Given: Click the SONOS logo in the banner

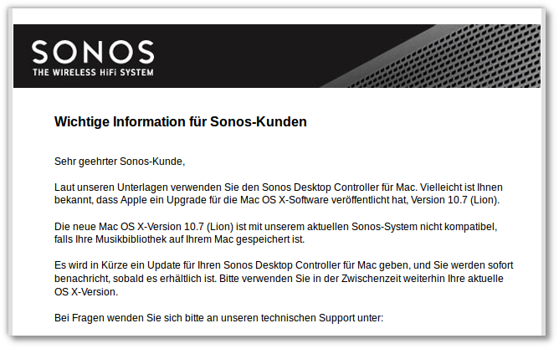Looking at the screenshot, I should [x=93, y=52].
